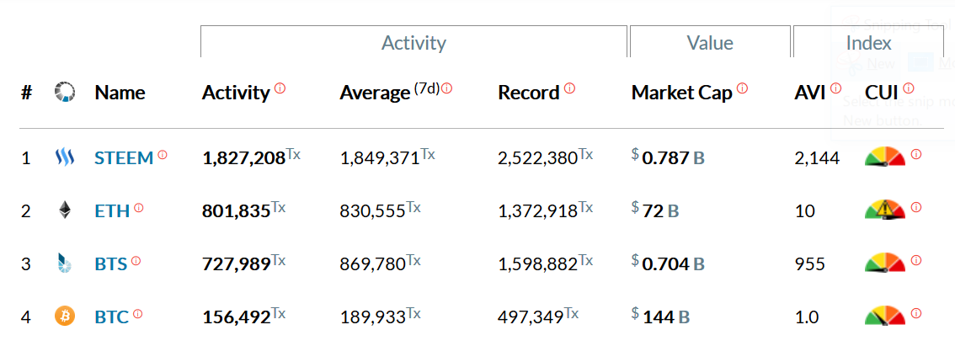Click info icon beside BTS name
Screen dimensions: 955x346
pyautogui.click(x=136, y=261)
